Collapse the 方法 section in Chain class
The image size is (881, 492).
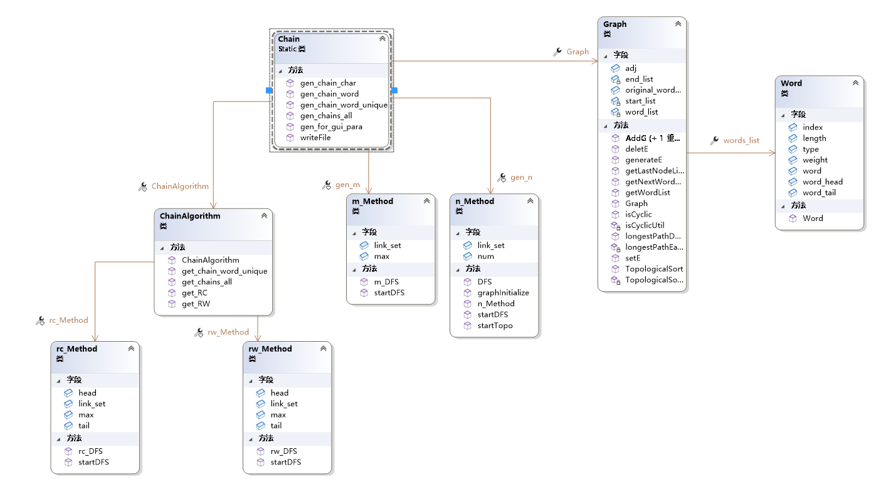point(280,70)
